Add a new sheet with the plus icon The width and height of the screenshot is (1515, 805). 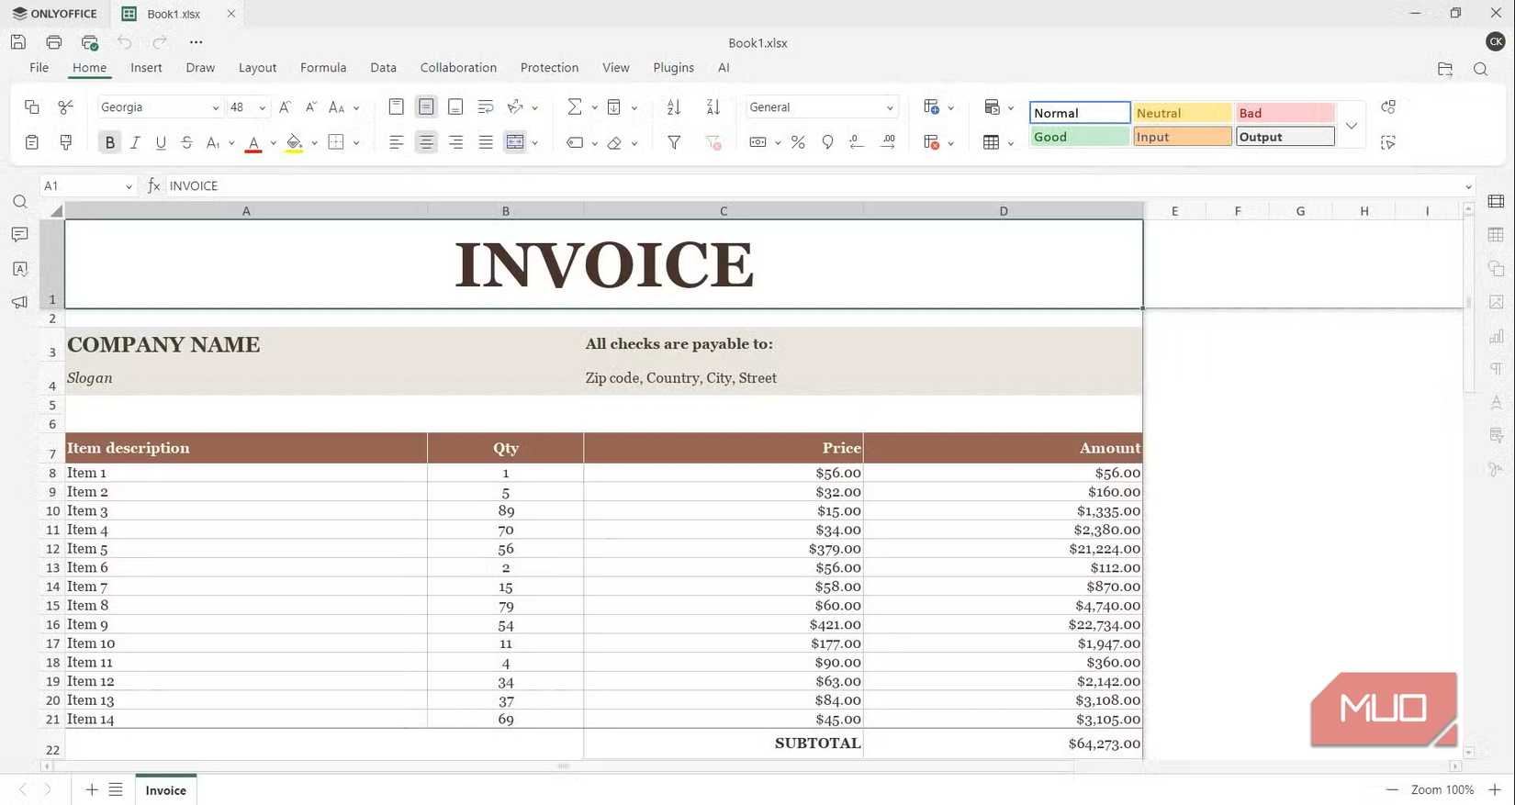click(x=92, y=789)
